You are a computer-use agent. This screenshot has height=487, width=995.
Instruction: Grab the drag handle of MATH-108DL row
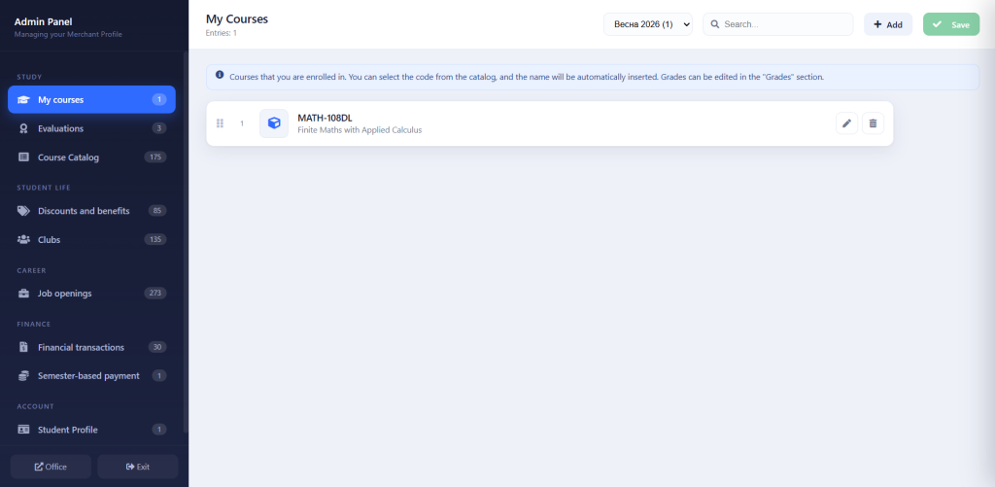tap(221, 123)
